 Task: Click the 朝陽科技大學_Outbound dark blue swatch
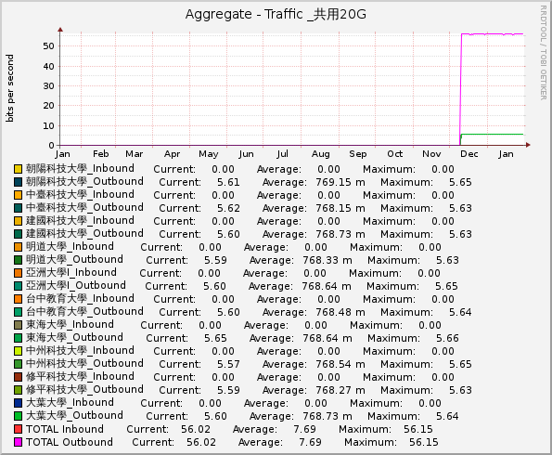tap(18, 182)
